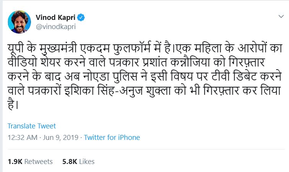This screenshot has height=172, width=289.
Task: Click the Vinod Kapri display name
Action: click(56, 18)
